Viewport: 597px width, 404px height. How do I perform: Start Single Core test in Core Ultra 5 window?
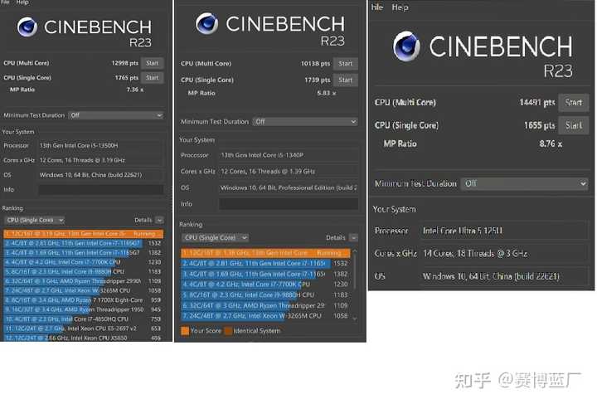coord(574,125)
